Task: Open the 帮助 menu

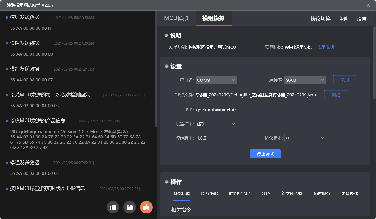Action: [343, 19]
